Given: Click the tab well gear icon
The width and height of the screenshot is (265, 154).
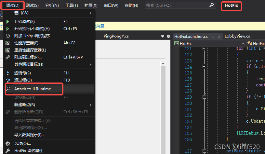Looking at the screenshot, I should (168, 36).
